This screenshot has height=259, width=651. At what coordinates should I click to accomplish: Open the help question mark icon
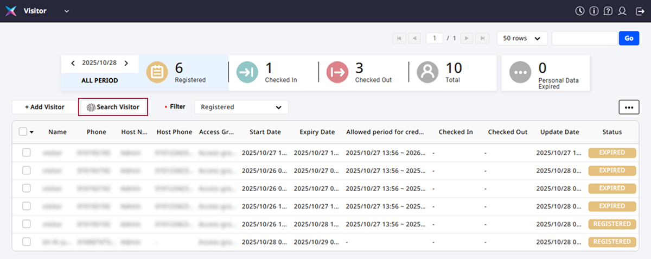tap(608, 11)
